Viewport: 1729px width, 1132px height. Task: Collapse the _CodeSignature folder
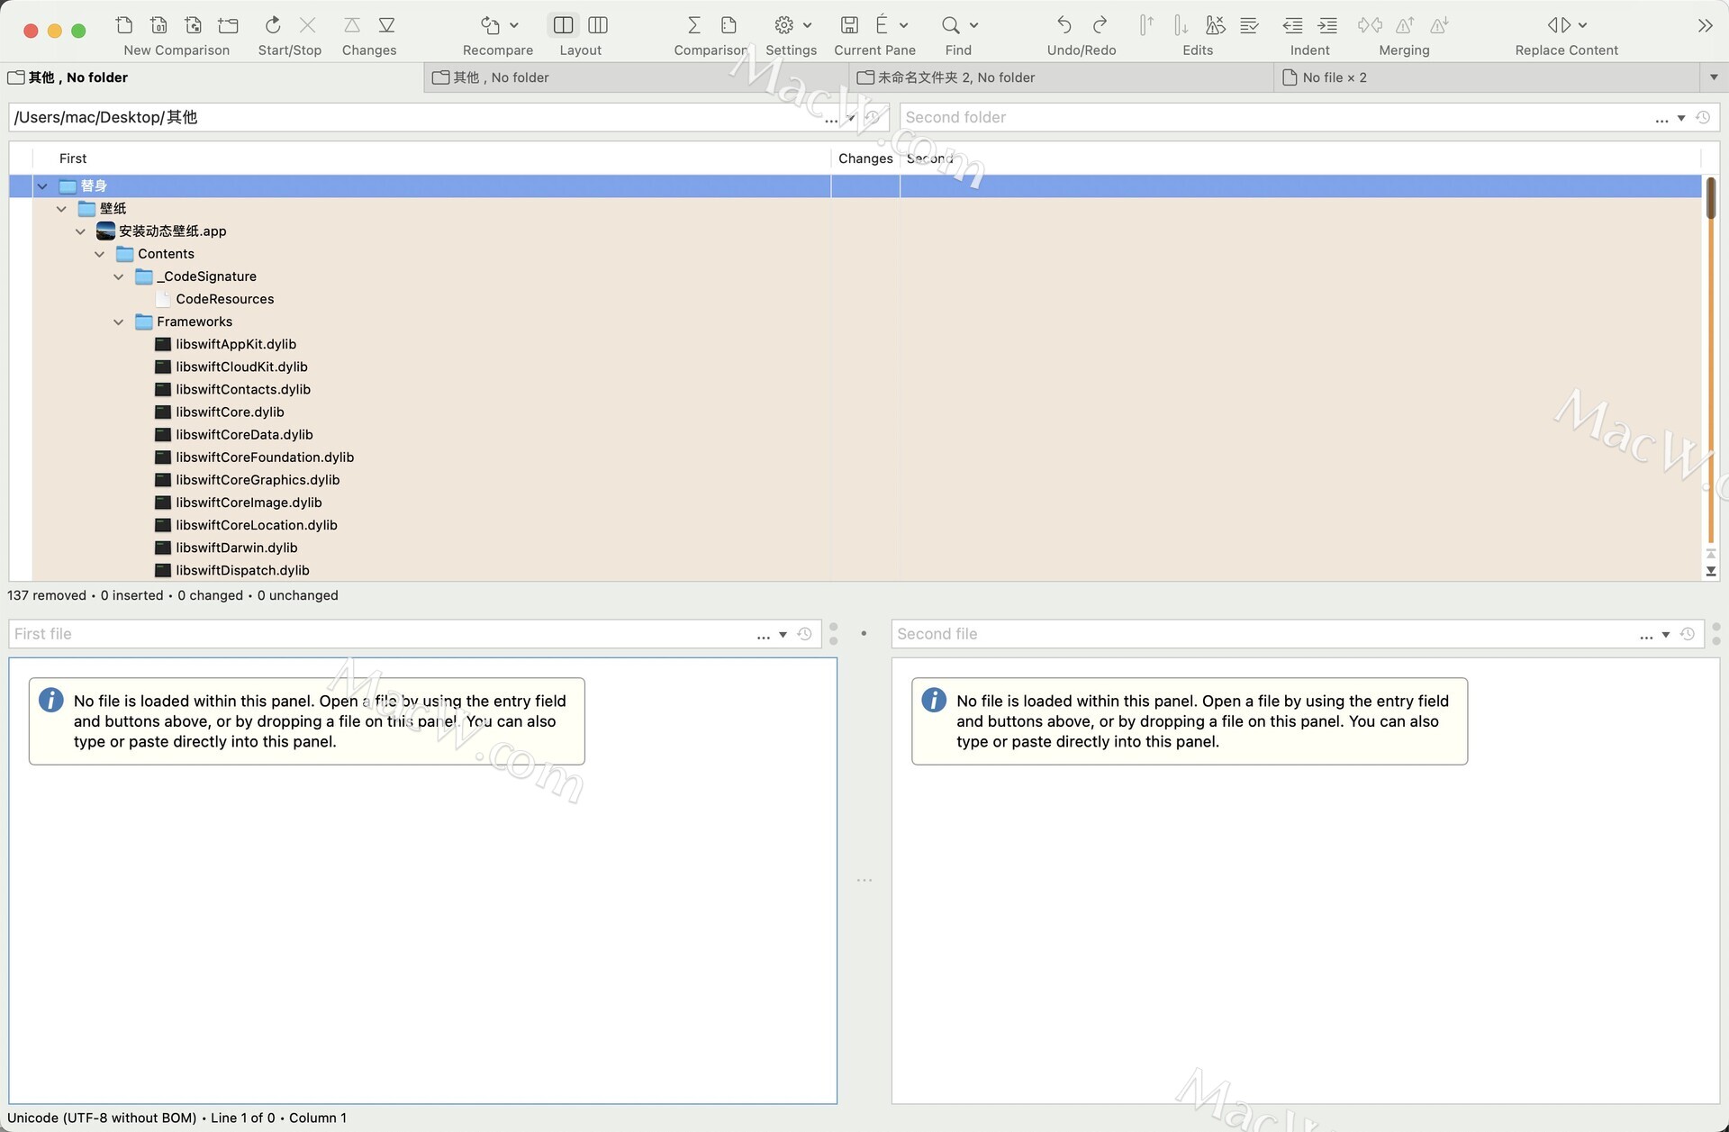pyautogui.click(x=118, y=276)
